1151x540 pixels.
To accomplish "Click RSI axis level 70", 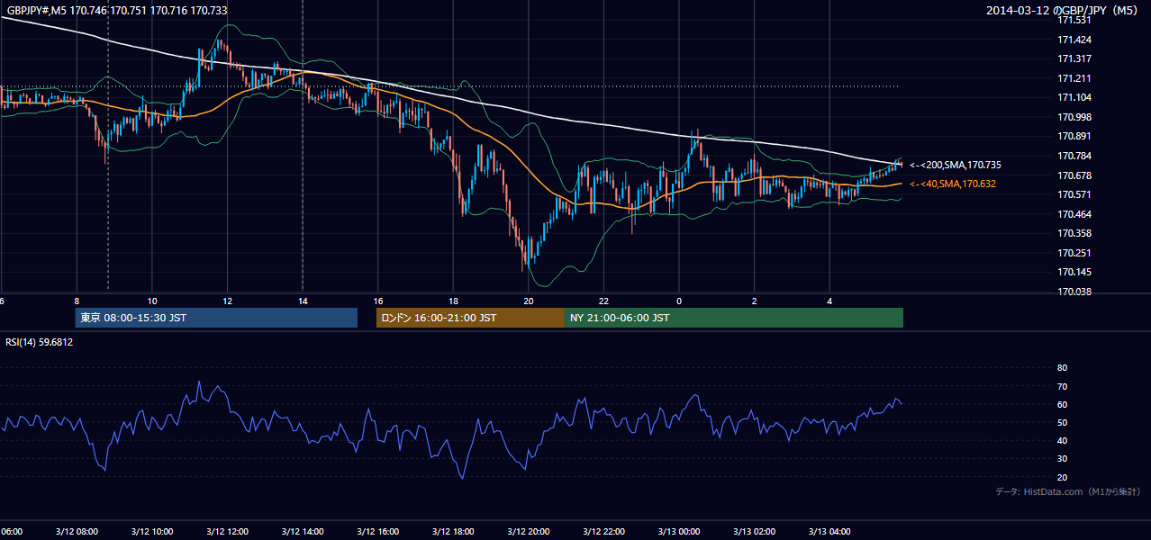I will 1062,386.
